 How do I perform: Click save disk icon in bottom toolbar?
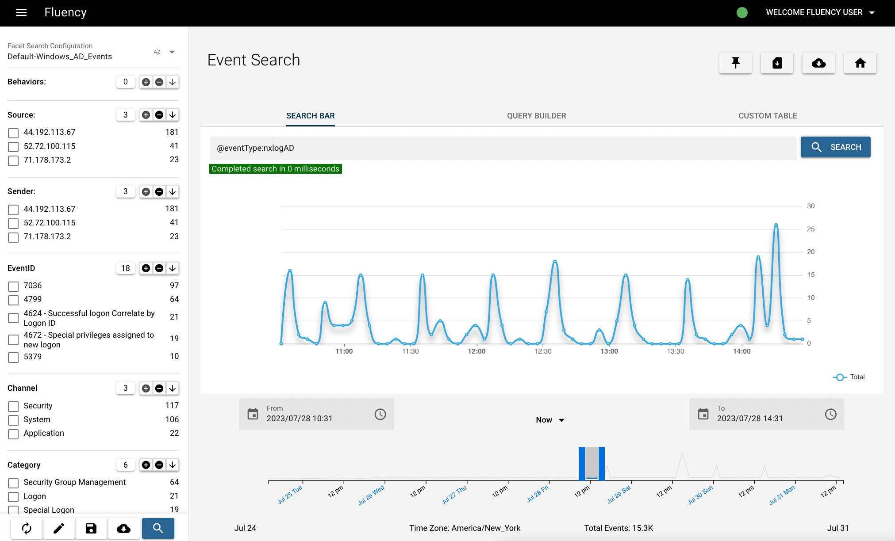[91, 528]
